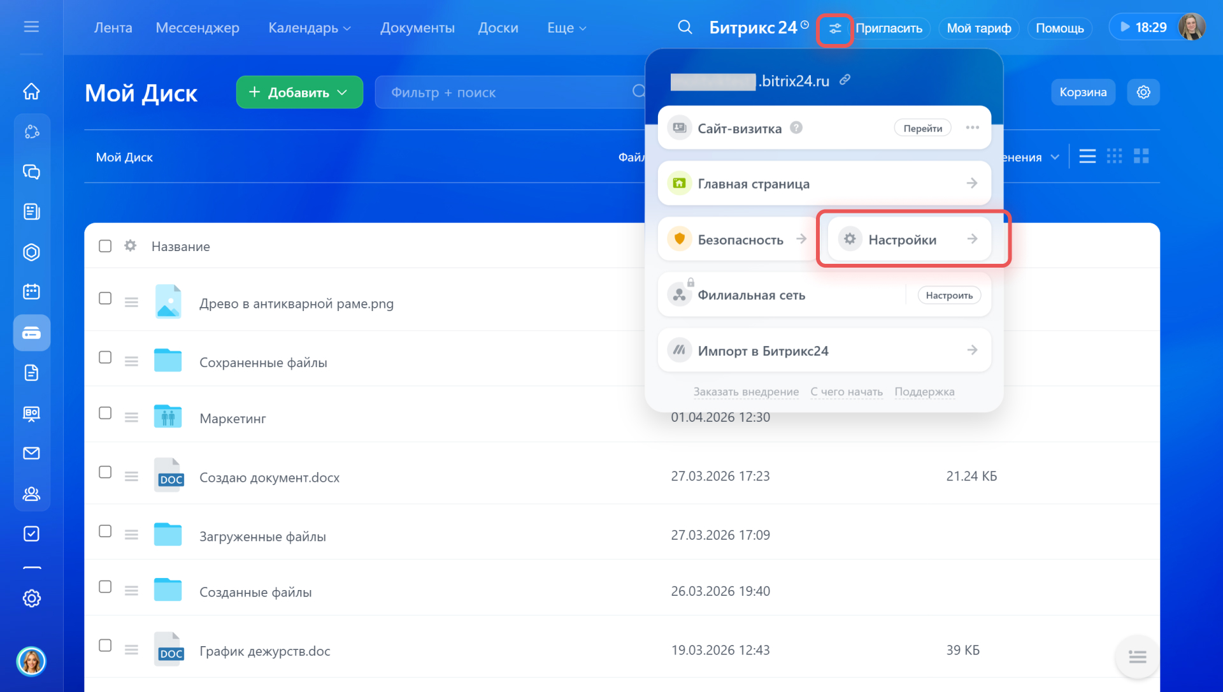Viewport: 1223px width, 692px height.
Task: Open the tasks checkmark icon in sidebar
Action: [x=31, y=534]
